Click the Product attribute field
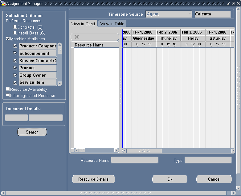 coord(38,68)
